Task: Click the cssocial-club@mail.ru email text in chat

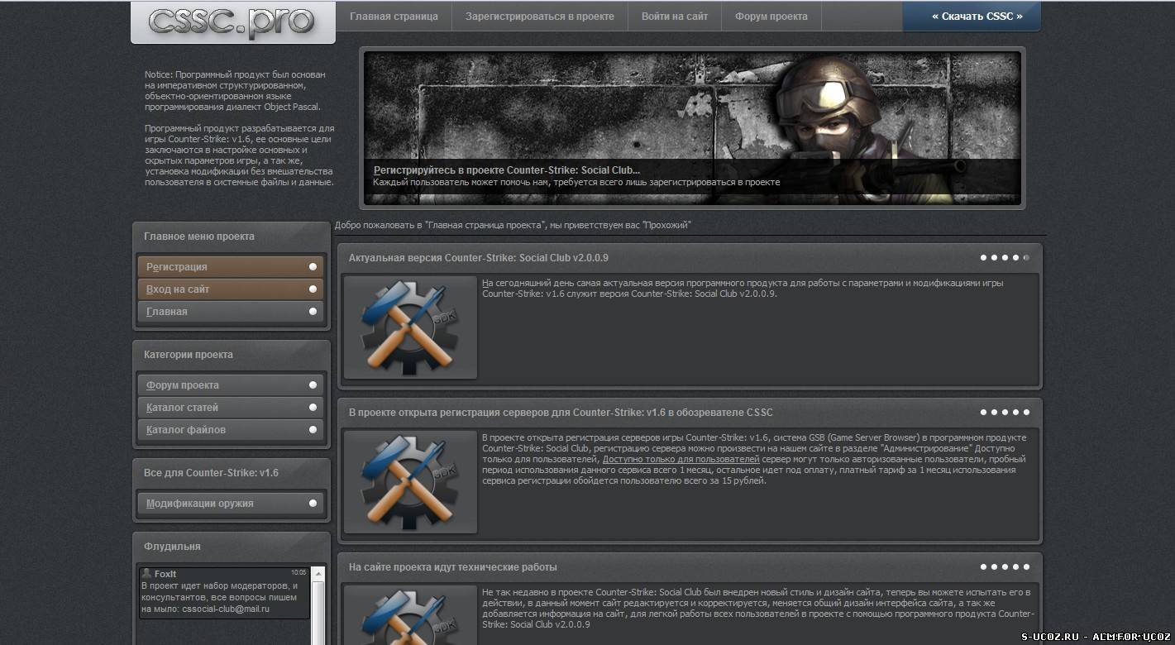Action: [x=226, y=609]
